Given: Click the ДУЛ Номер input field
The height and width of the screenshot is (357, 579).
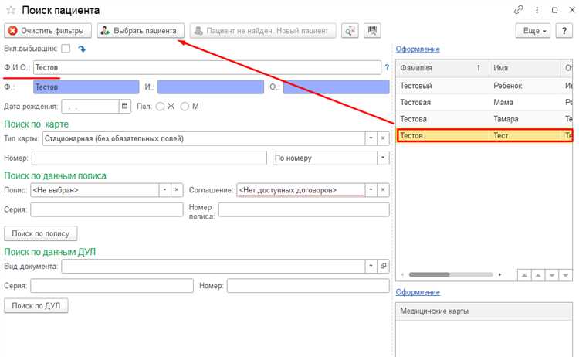Looking at the screenshot, I should [x=308, y=286].
